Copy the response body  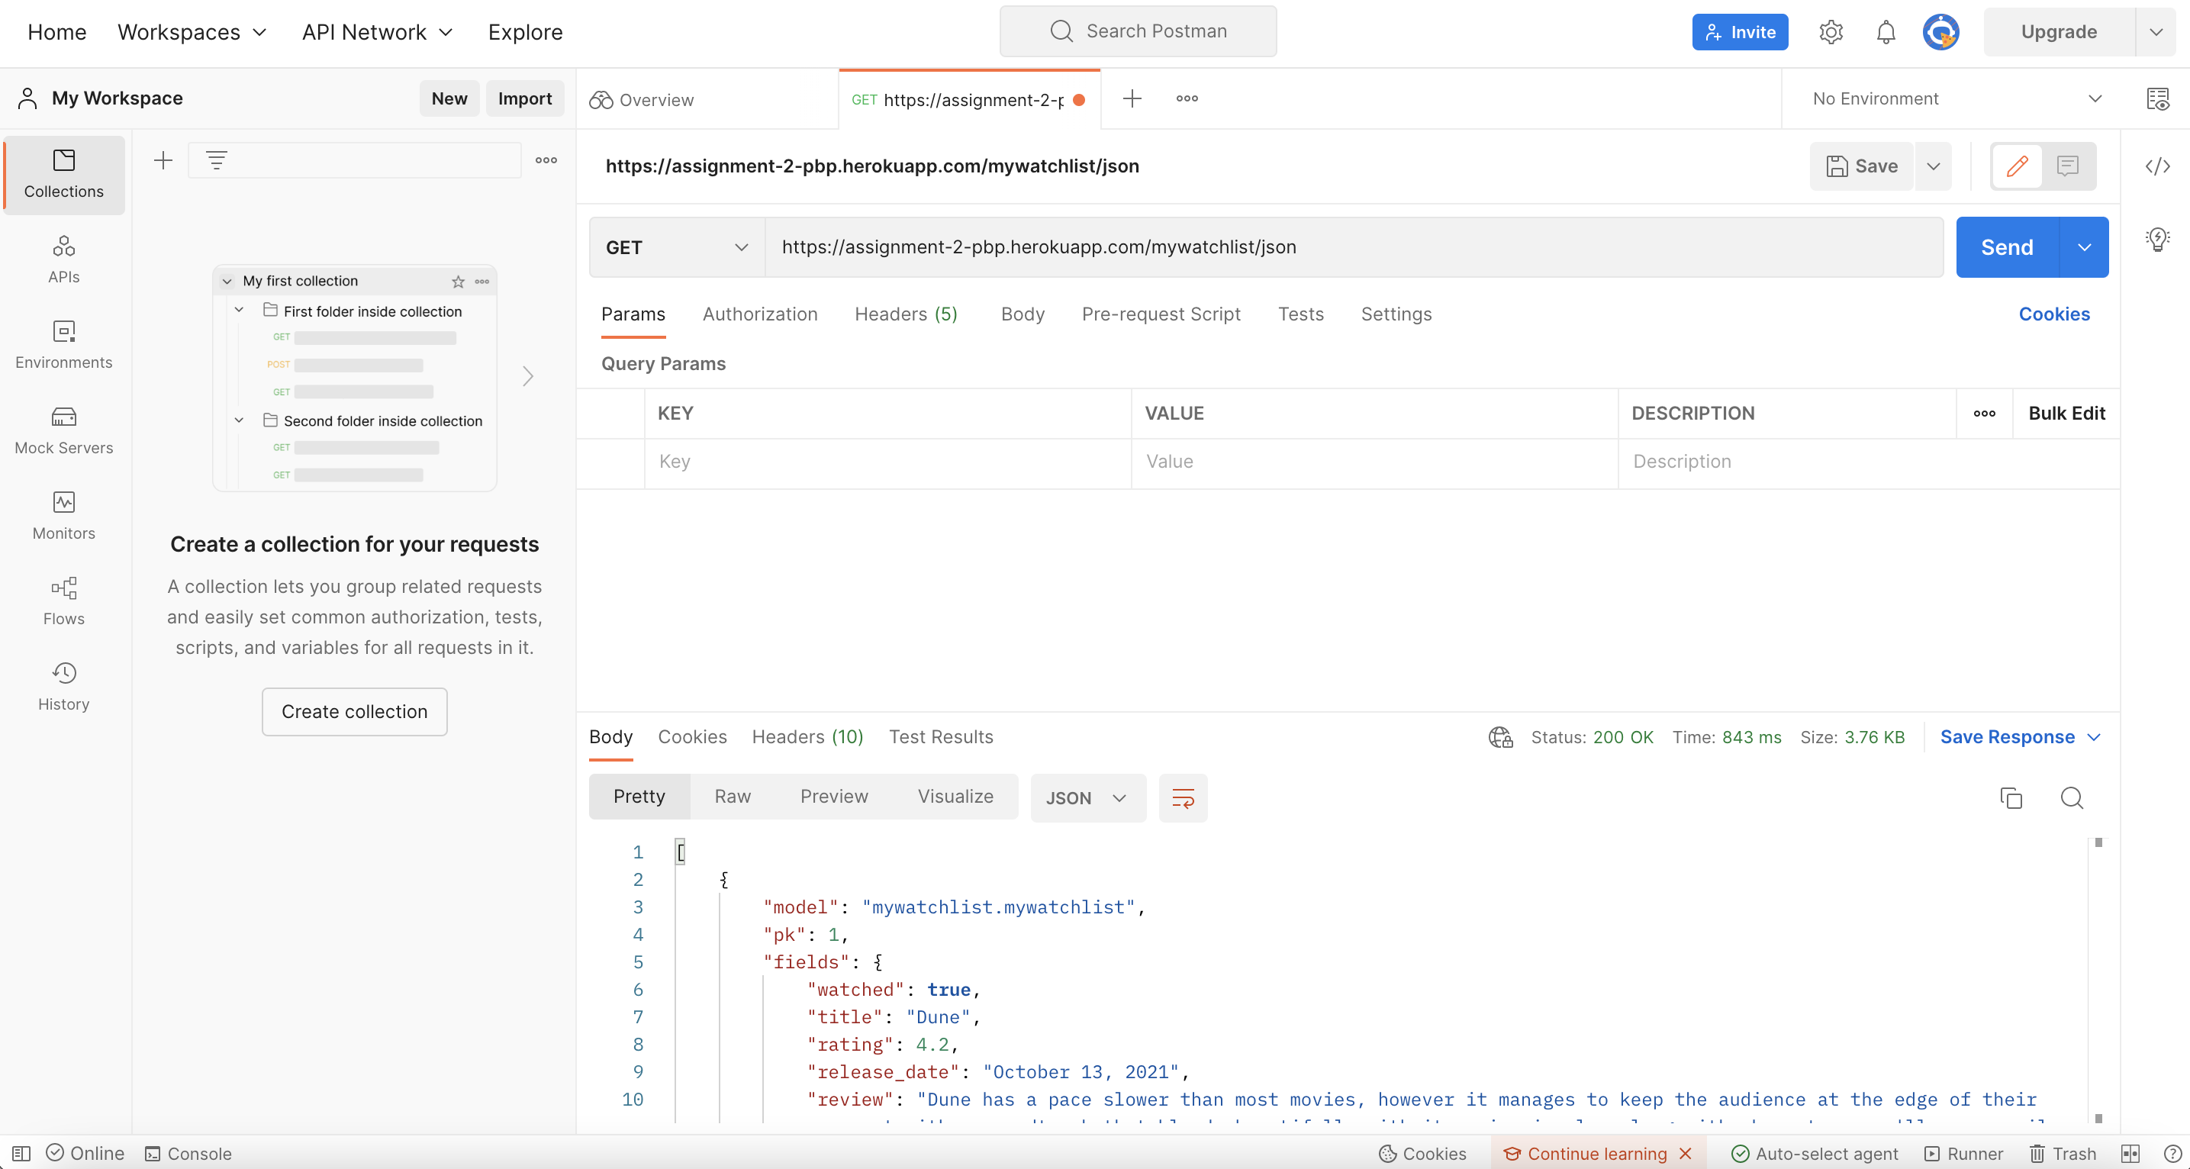(2011, 799)
